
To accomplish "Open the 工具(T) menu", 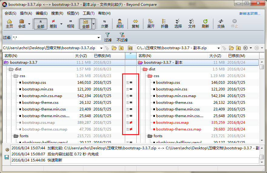I will pyautogui.click(x=88, y=13).
